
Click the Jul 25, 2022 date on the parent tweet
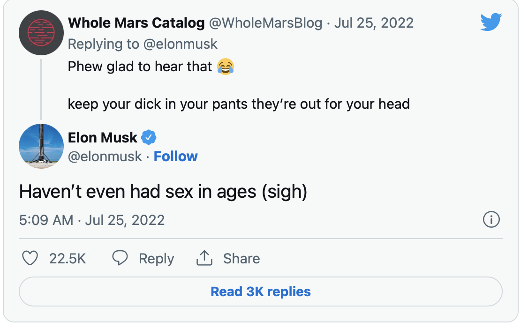[374, 22]
